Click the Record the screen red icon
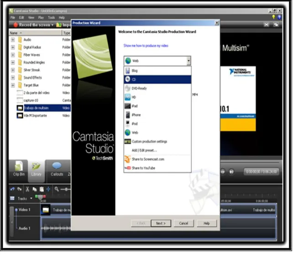Image resolution: width=294 pixels, height=256 pixels. [16, 25]
